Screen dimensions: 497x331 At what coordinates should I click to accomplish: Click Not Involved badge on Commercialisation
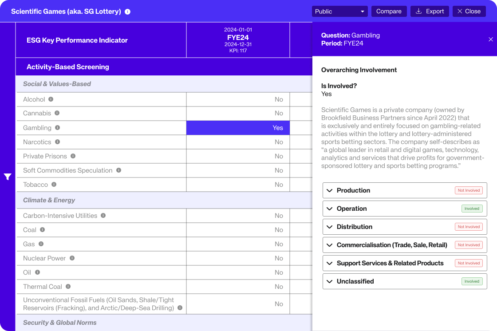pos(469,245)
